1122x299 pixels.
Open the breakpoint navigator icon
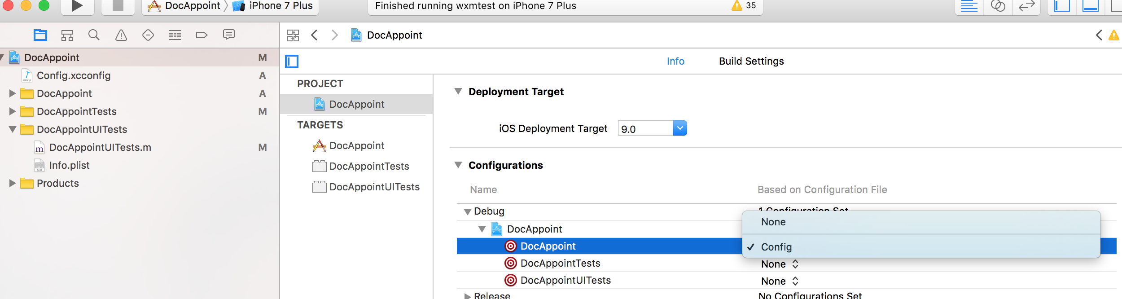pos(202,35)
